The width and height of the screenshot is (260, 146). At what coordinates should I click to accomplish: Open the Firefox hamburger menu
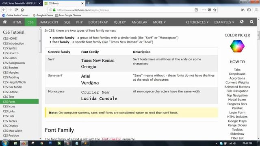click(256, 10)
